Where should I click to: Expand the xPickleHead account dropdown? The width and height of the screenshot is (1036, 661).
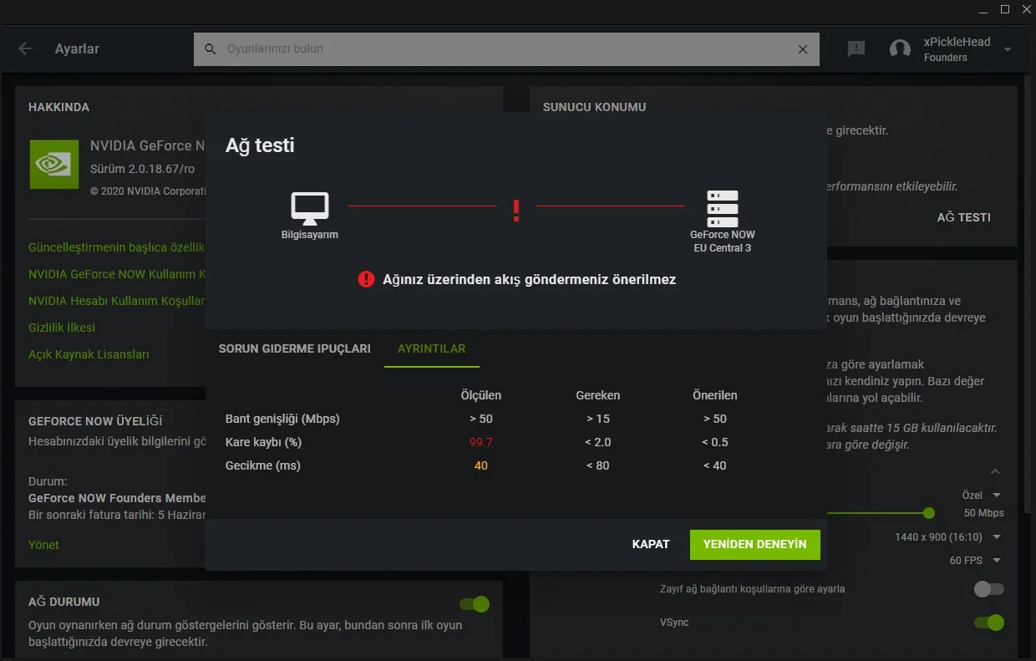pyautogui.click(x=1008, y=49)
